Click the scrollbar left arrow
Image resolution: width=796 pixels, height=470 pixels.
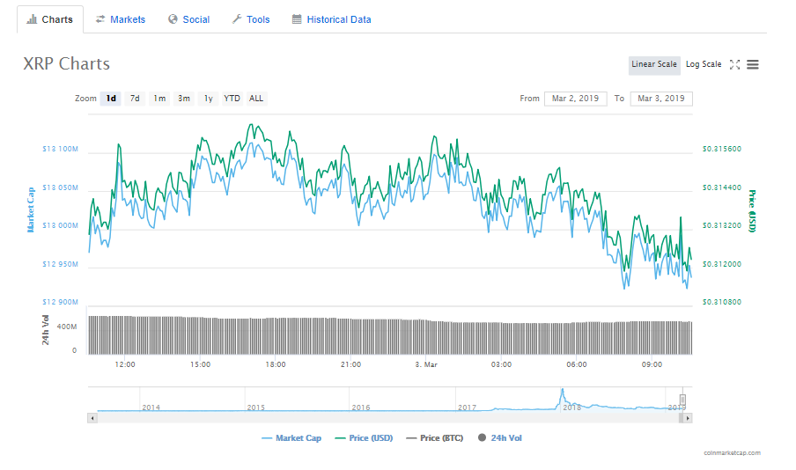tap(92, 418)
